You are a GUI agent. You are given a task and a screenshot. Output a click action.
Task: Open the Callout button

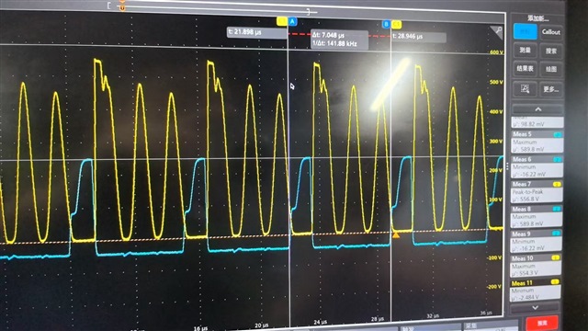[x=551, y=32]
